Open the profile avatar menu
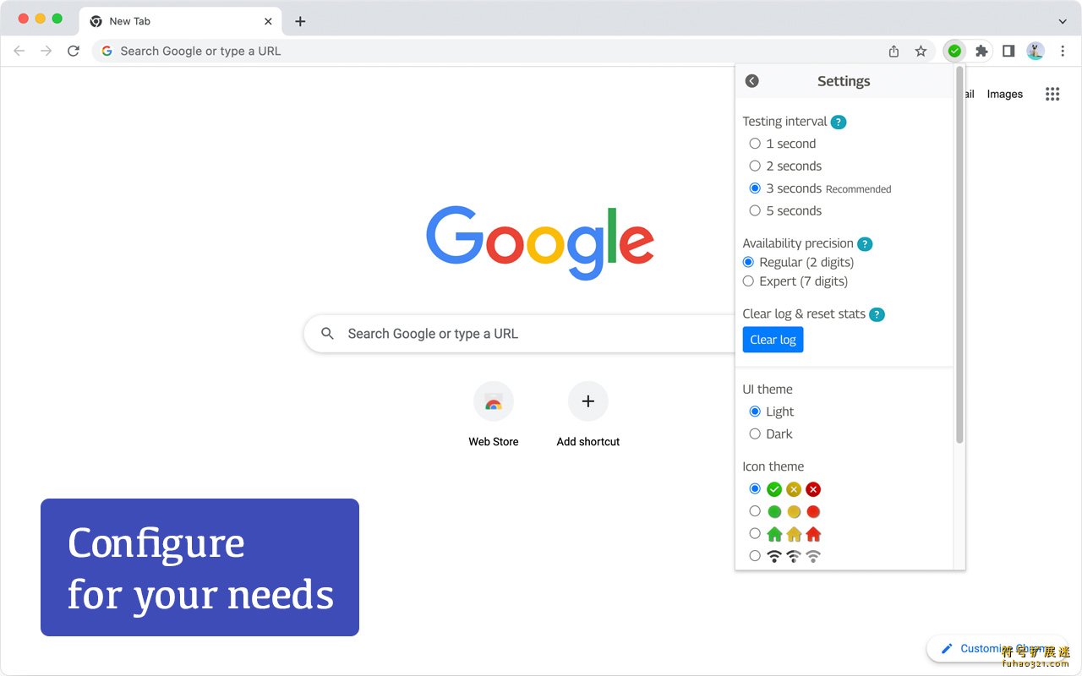 point(1036,51)
